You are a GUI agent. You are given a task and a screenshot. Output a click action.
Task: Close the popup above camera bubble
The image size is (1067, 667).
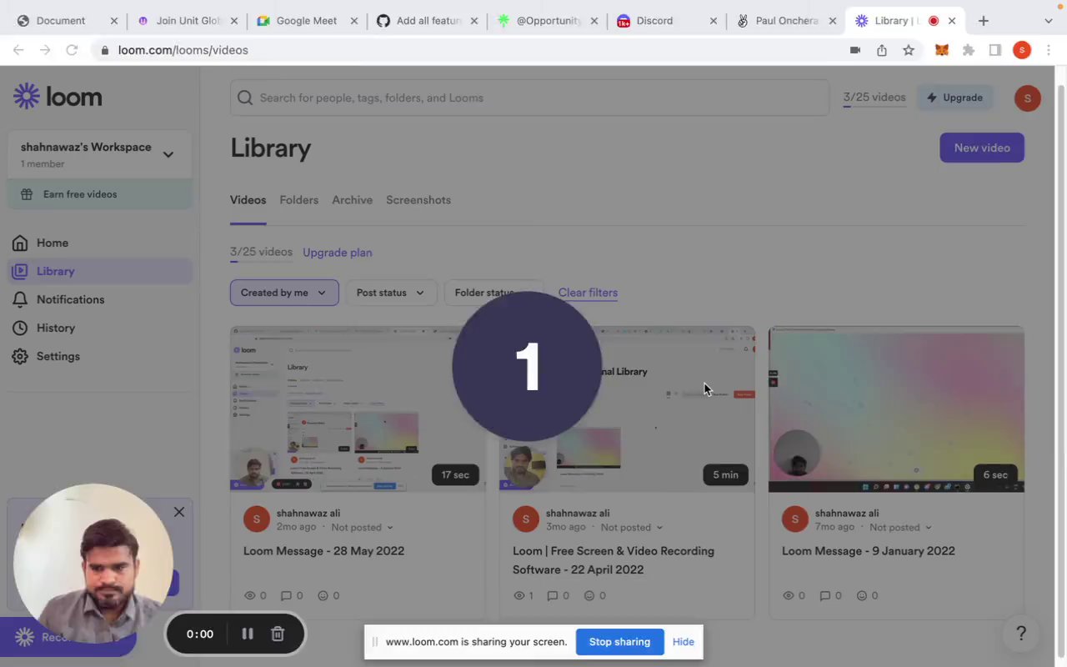click(179, 512)
